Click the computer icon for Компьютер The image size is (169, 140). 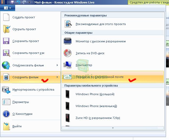68,65
